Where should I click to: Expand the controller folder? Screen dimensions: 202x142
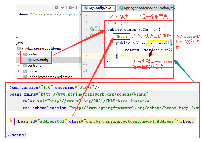[x=18, y=66]
